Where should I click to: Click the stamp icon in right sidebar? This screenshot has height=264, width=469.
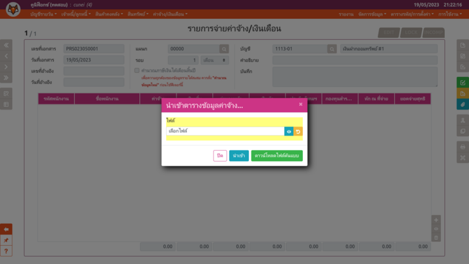(x=462, y=121)
